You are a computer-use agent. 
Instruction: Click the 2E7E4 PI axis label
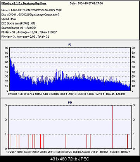coord(30,94)
